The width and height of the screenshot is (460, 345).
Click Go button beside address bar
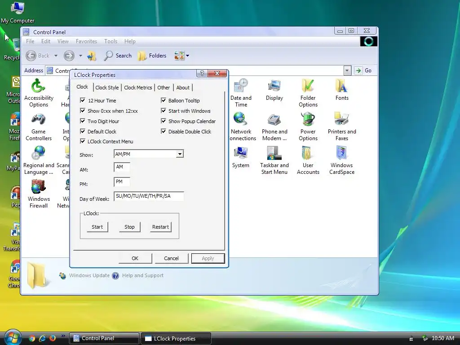363,71
